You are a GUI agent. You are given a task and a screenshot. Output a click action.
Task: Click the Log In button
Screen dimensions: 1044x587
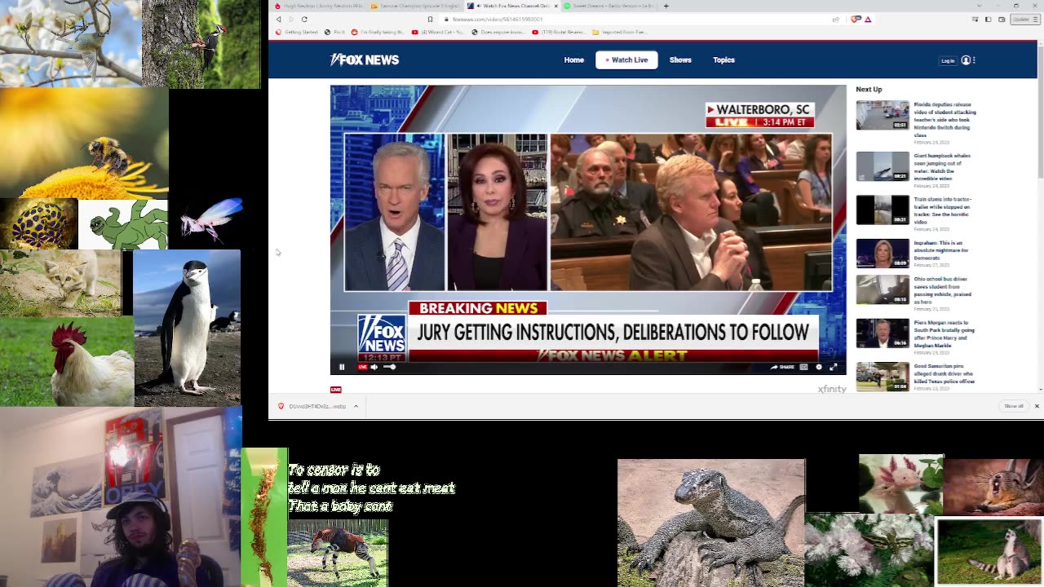coord(948,60)
